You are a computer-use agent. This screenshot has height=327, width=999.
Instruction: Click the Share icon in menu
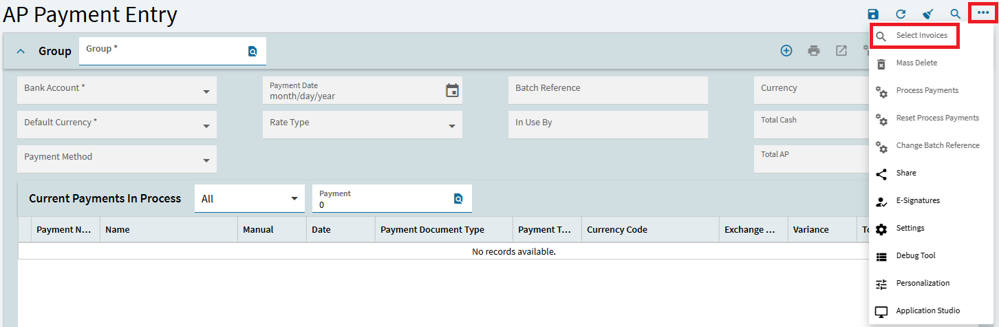click(x=881, y=173)
